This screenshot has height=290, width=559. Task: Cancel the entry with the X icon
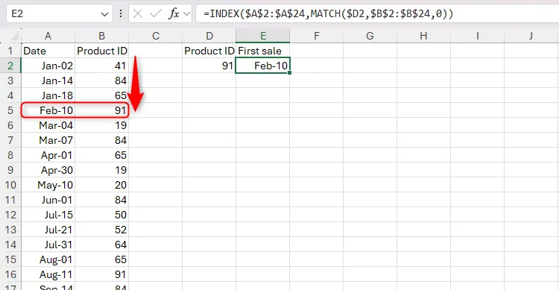(x=138, y=14)
